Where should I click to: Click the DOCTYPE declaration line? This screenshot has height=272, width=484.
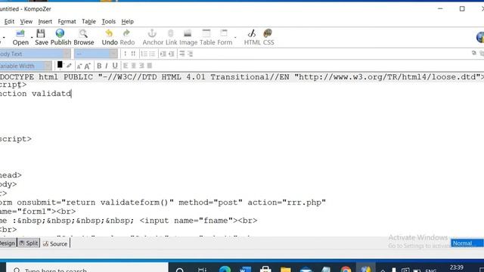(242, 77)
